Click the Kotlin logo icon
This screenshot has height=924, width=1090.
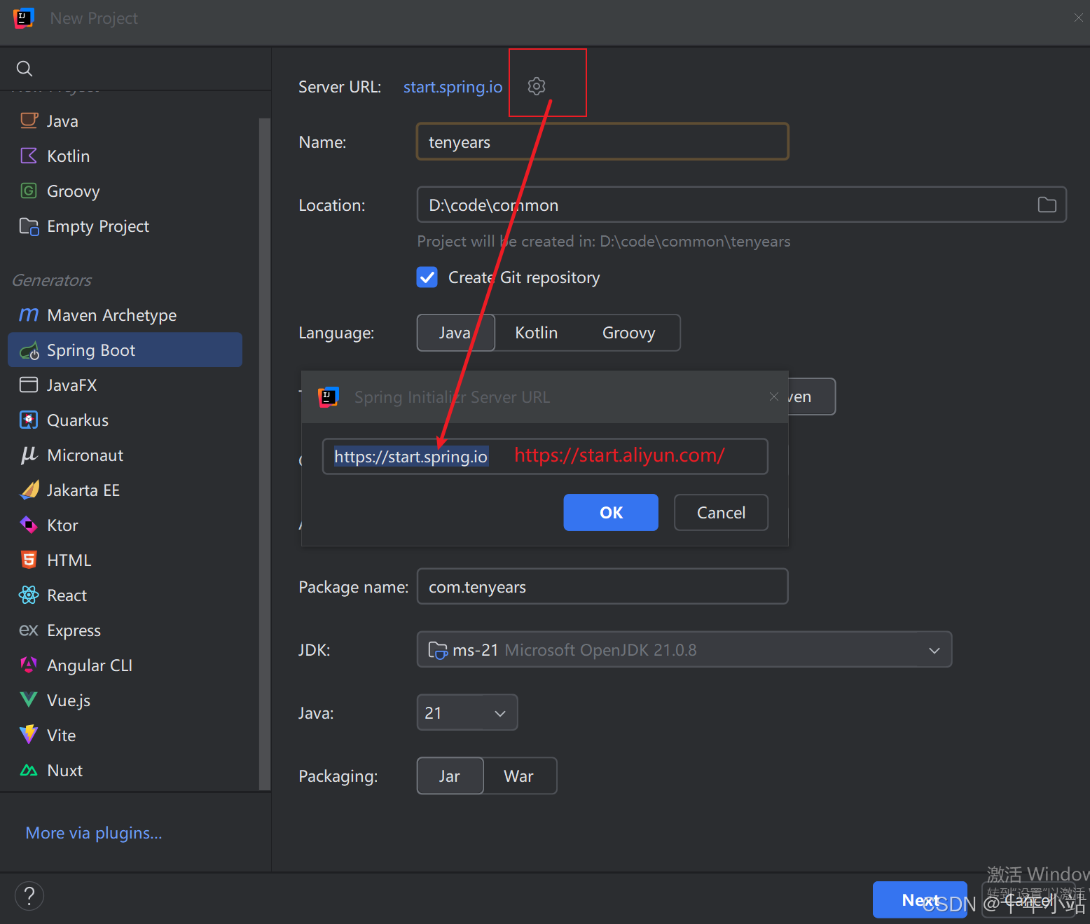tap(29, 156)
